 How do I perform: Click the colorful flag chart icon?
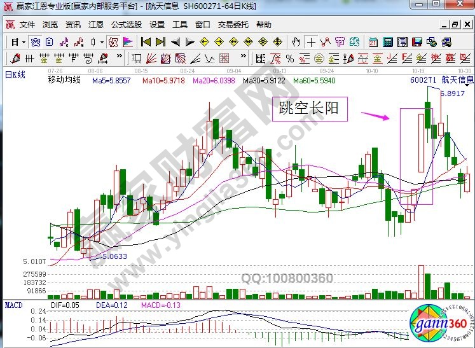(x=127, y=42)
